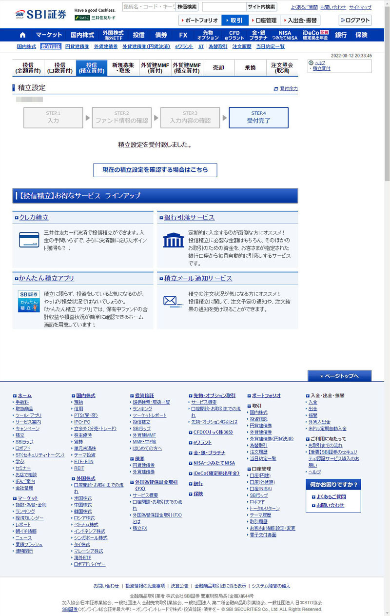Click the home icon in navigation bar
390x616 pixels.
(22, 35)
